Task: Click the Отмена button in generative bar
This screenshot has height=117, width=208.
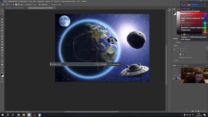Action: pyautogui.click(x=104, y=64)
